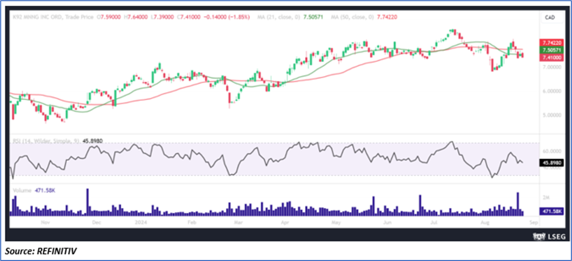
Task: Click the Apr label on time axis
Action: [x=287, y=221]
